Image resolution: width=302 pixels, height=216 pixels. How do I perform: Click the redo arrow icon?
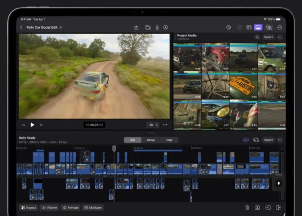point(240,27)
